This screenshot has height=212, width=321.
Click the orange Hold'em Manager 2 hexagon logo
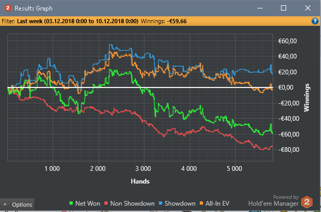click(307, 202)
